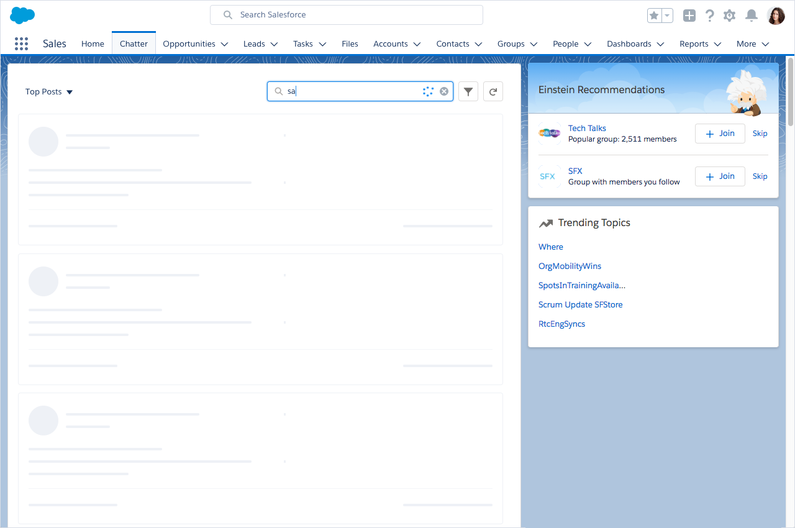Image resolution: width=795 pixels, height=528 pixels.
Task: Open the More navigation dropdown
Action: [x=753, y=44]
